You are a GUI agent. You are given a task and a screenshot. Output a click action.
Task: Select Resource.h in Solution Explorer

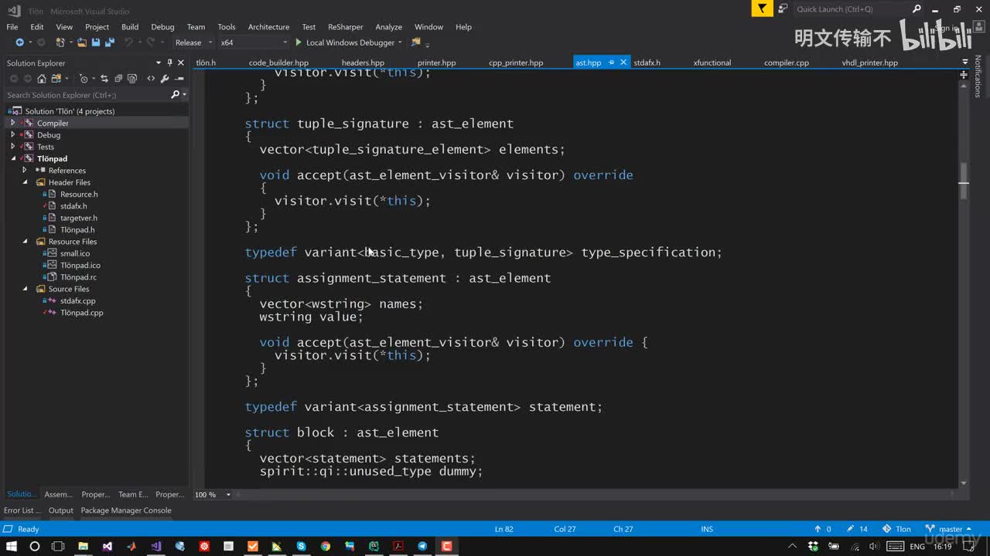79,194
